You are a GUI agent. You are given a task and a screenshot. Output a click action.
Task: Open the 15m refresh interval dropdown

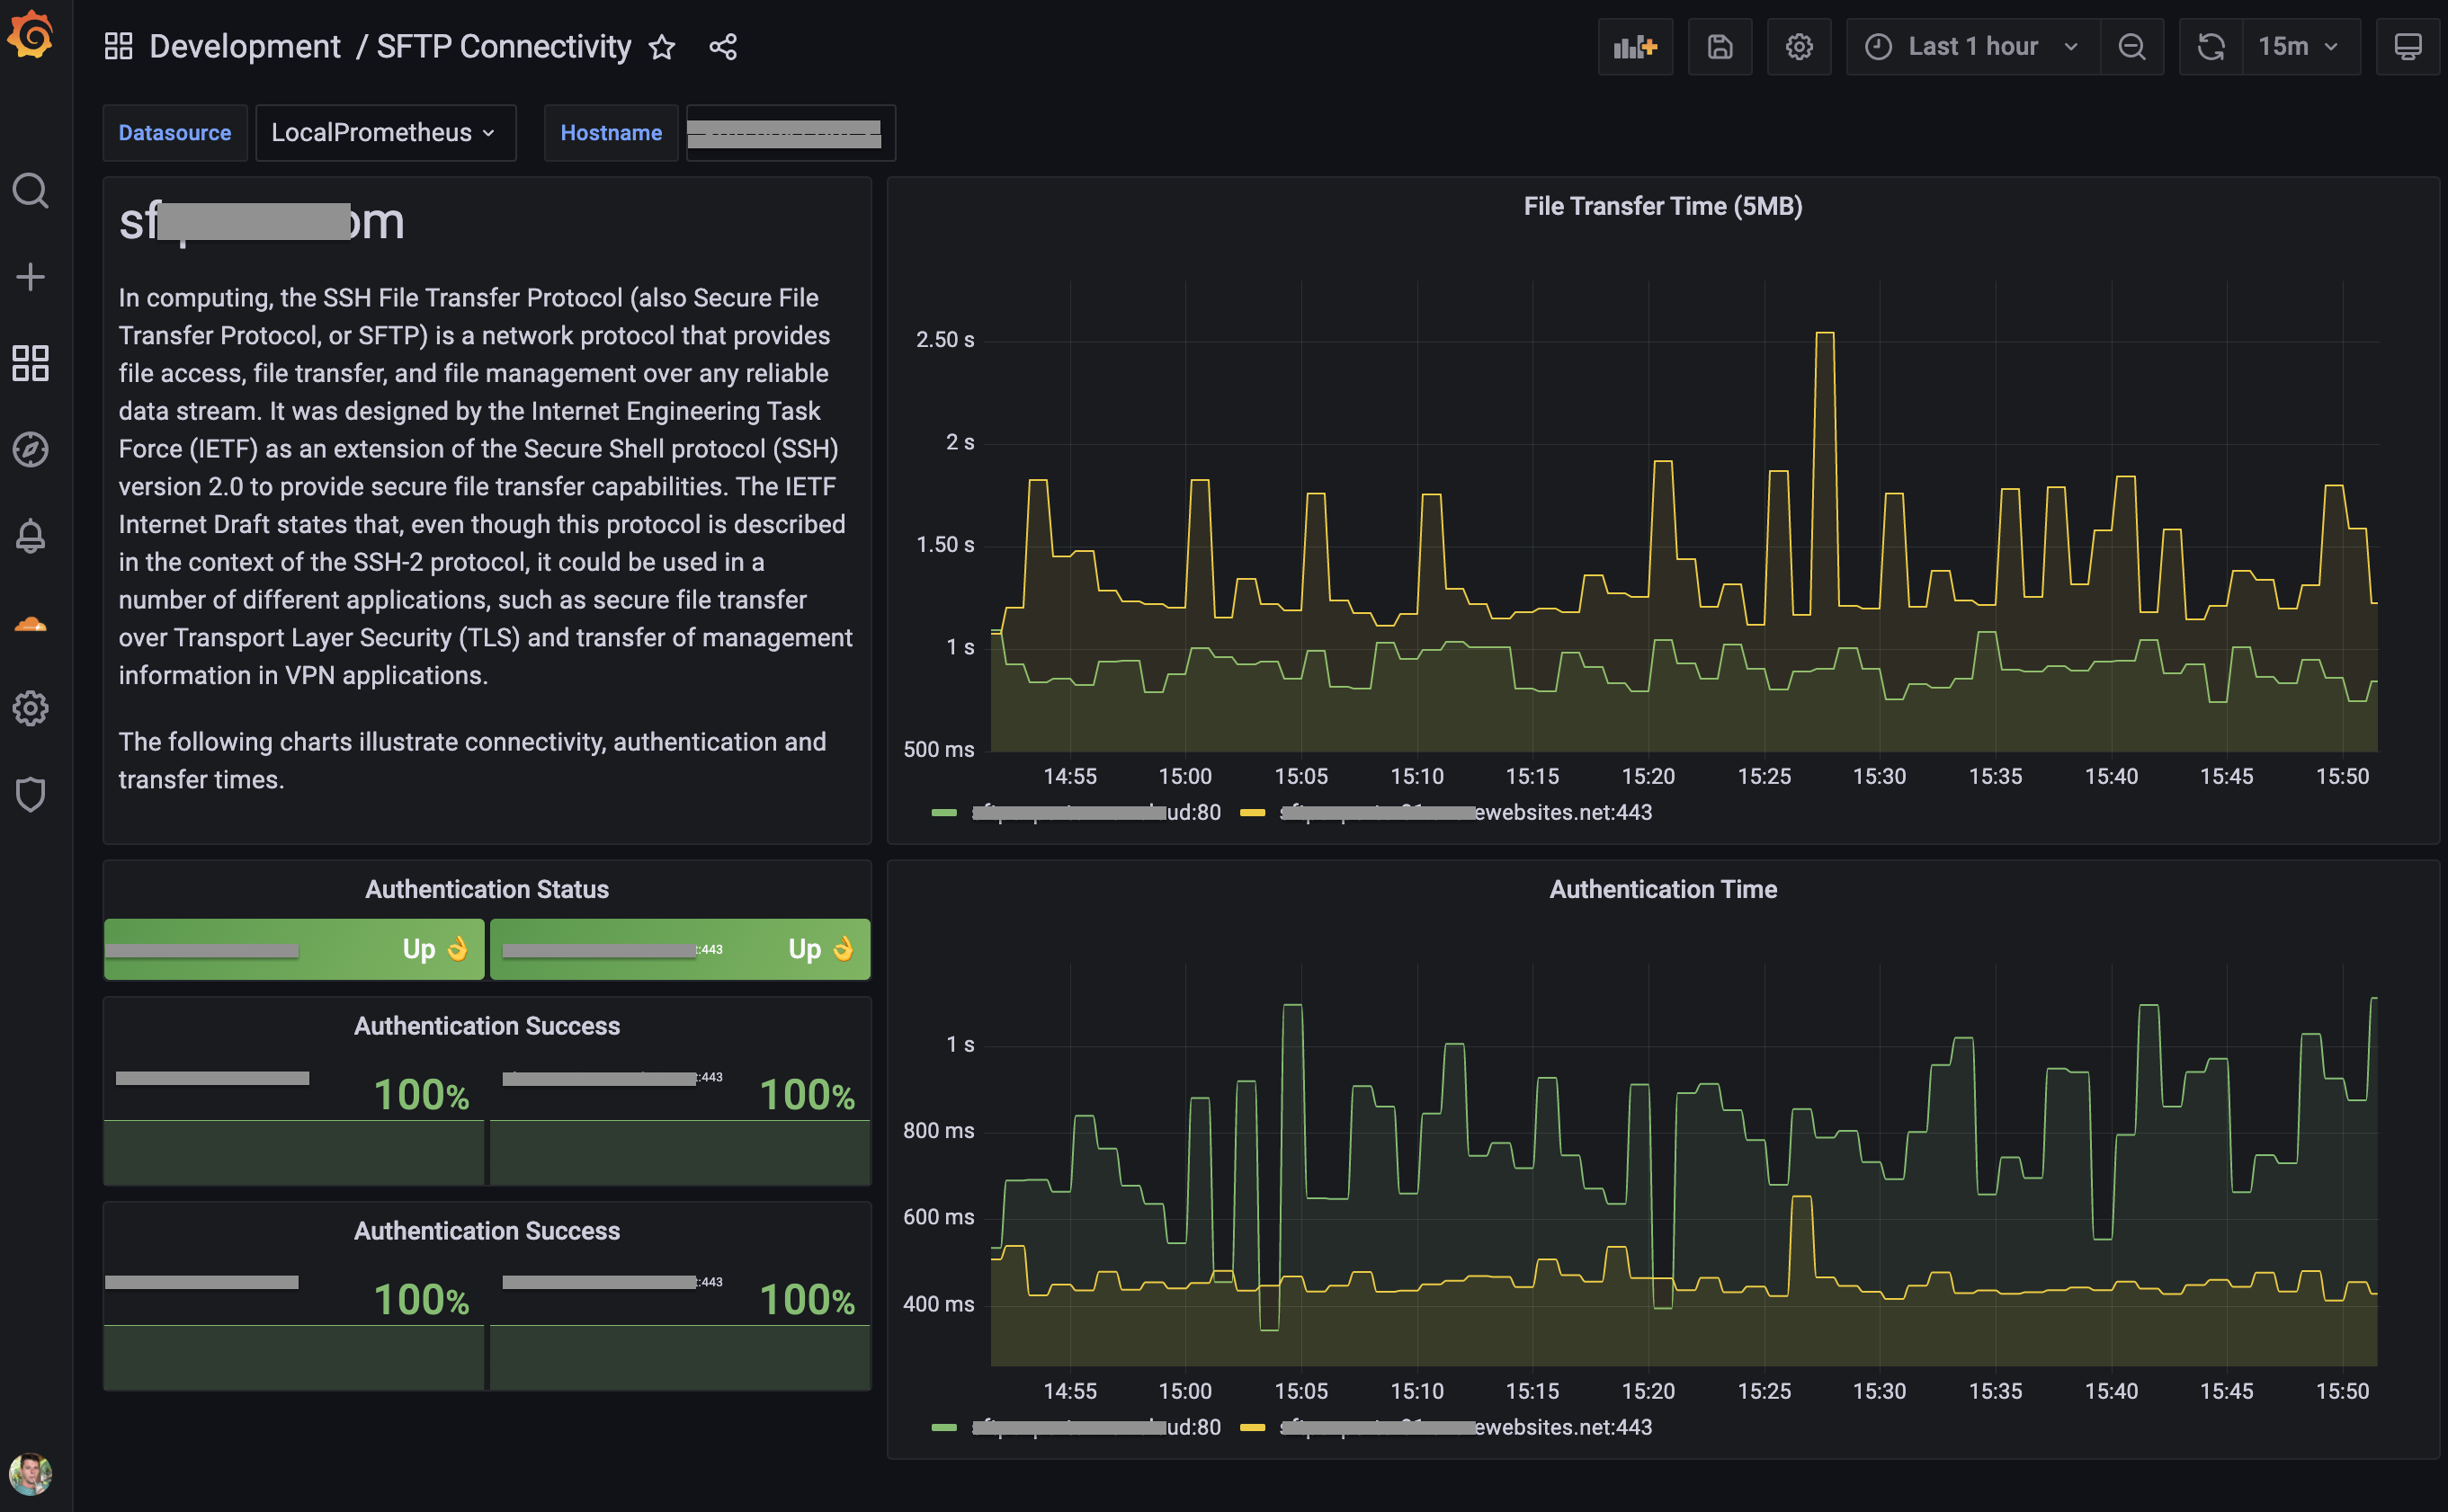(2299, 47)
